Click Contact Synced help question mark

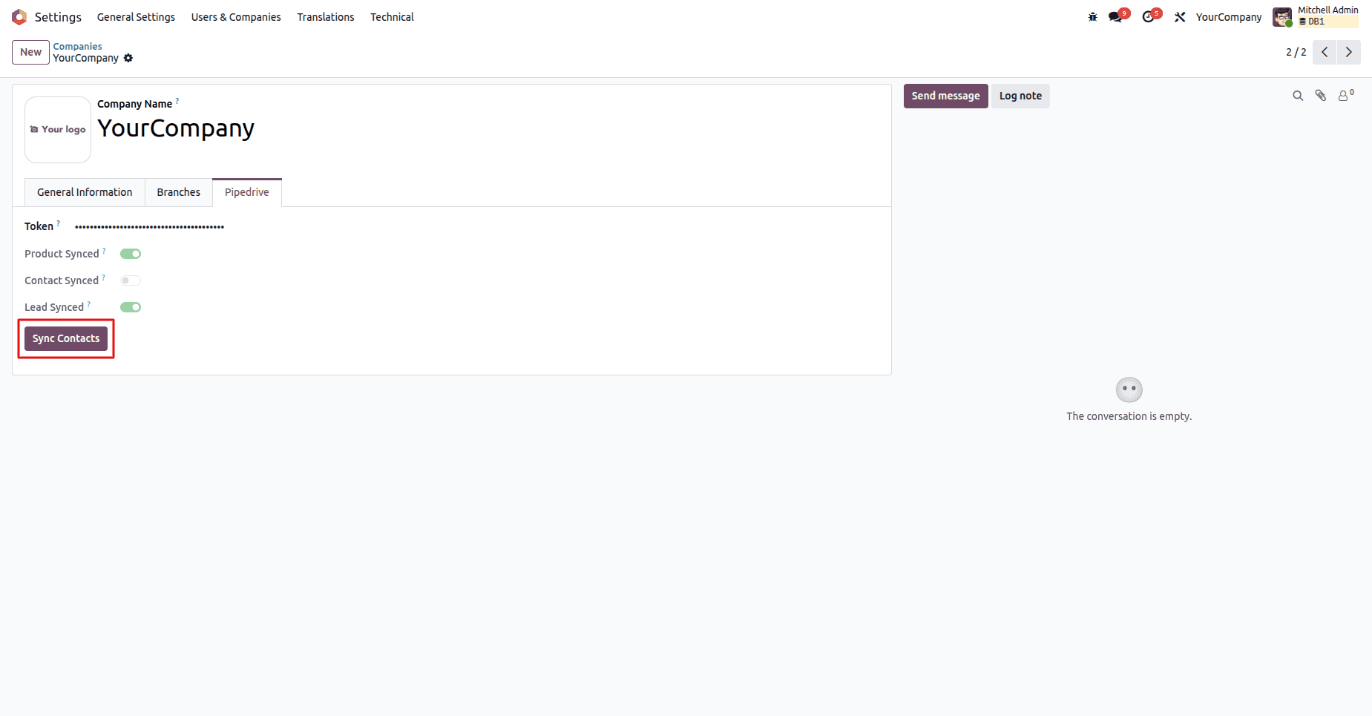tap(103, 277)
